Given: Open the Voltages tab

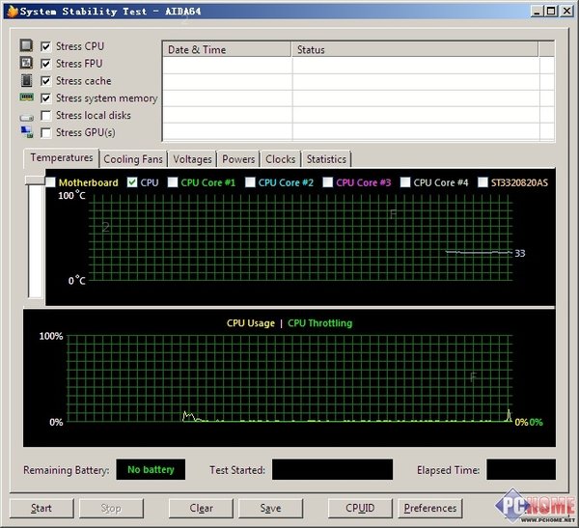Looking at the screenshot, I should pyautogui.click(x=192, y=159).
